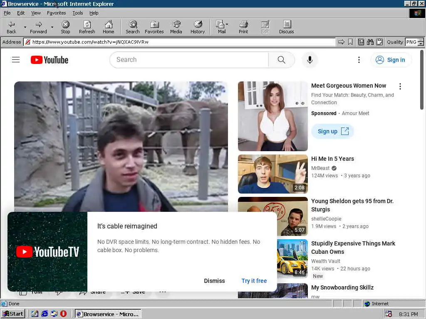Open YouTube hamburger guide menu

(x=16, y=60)
